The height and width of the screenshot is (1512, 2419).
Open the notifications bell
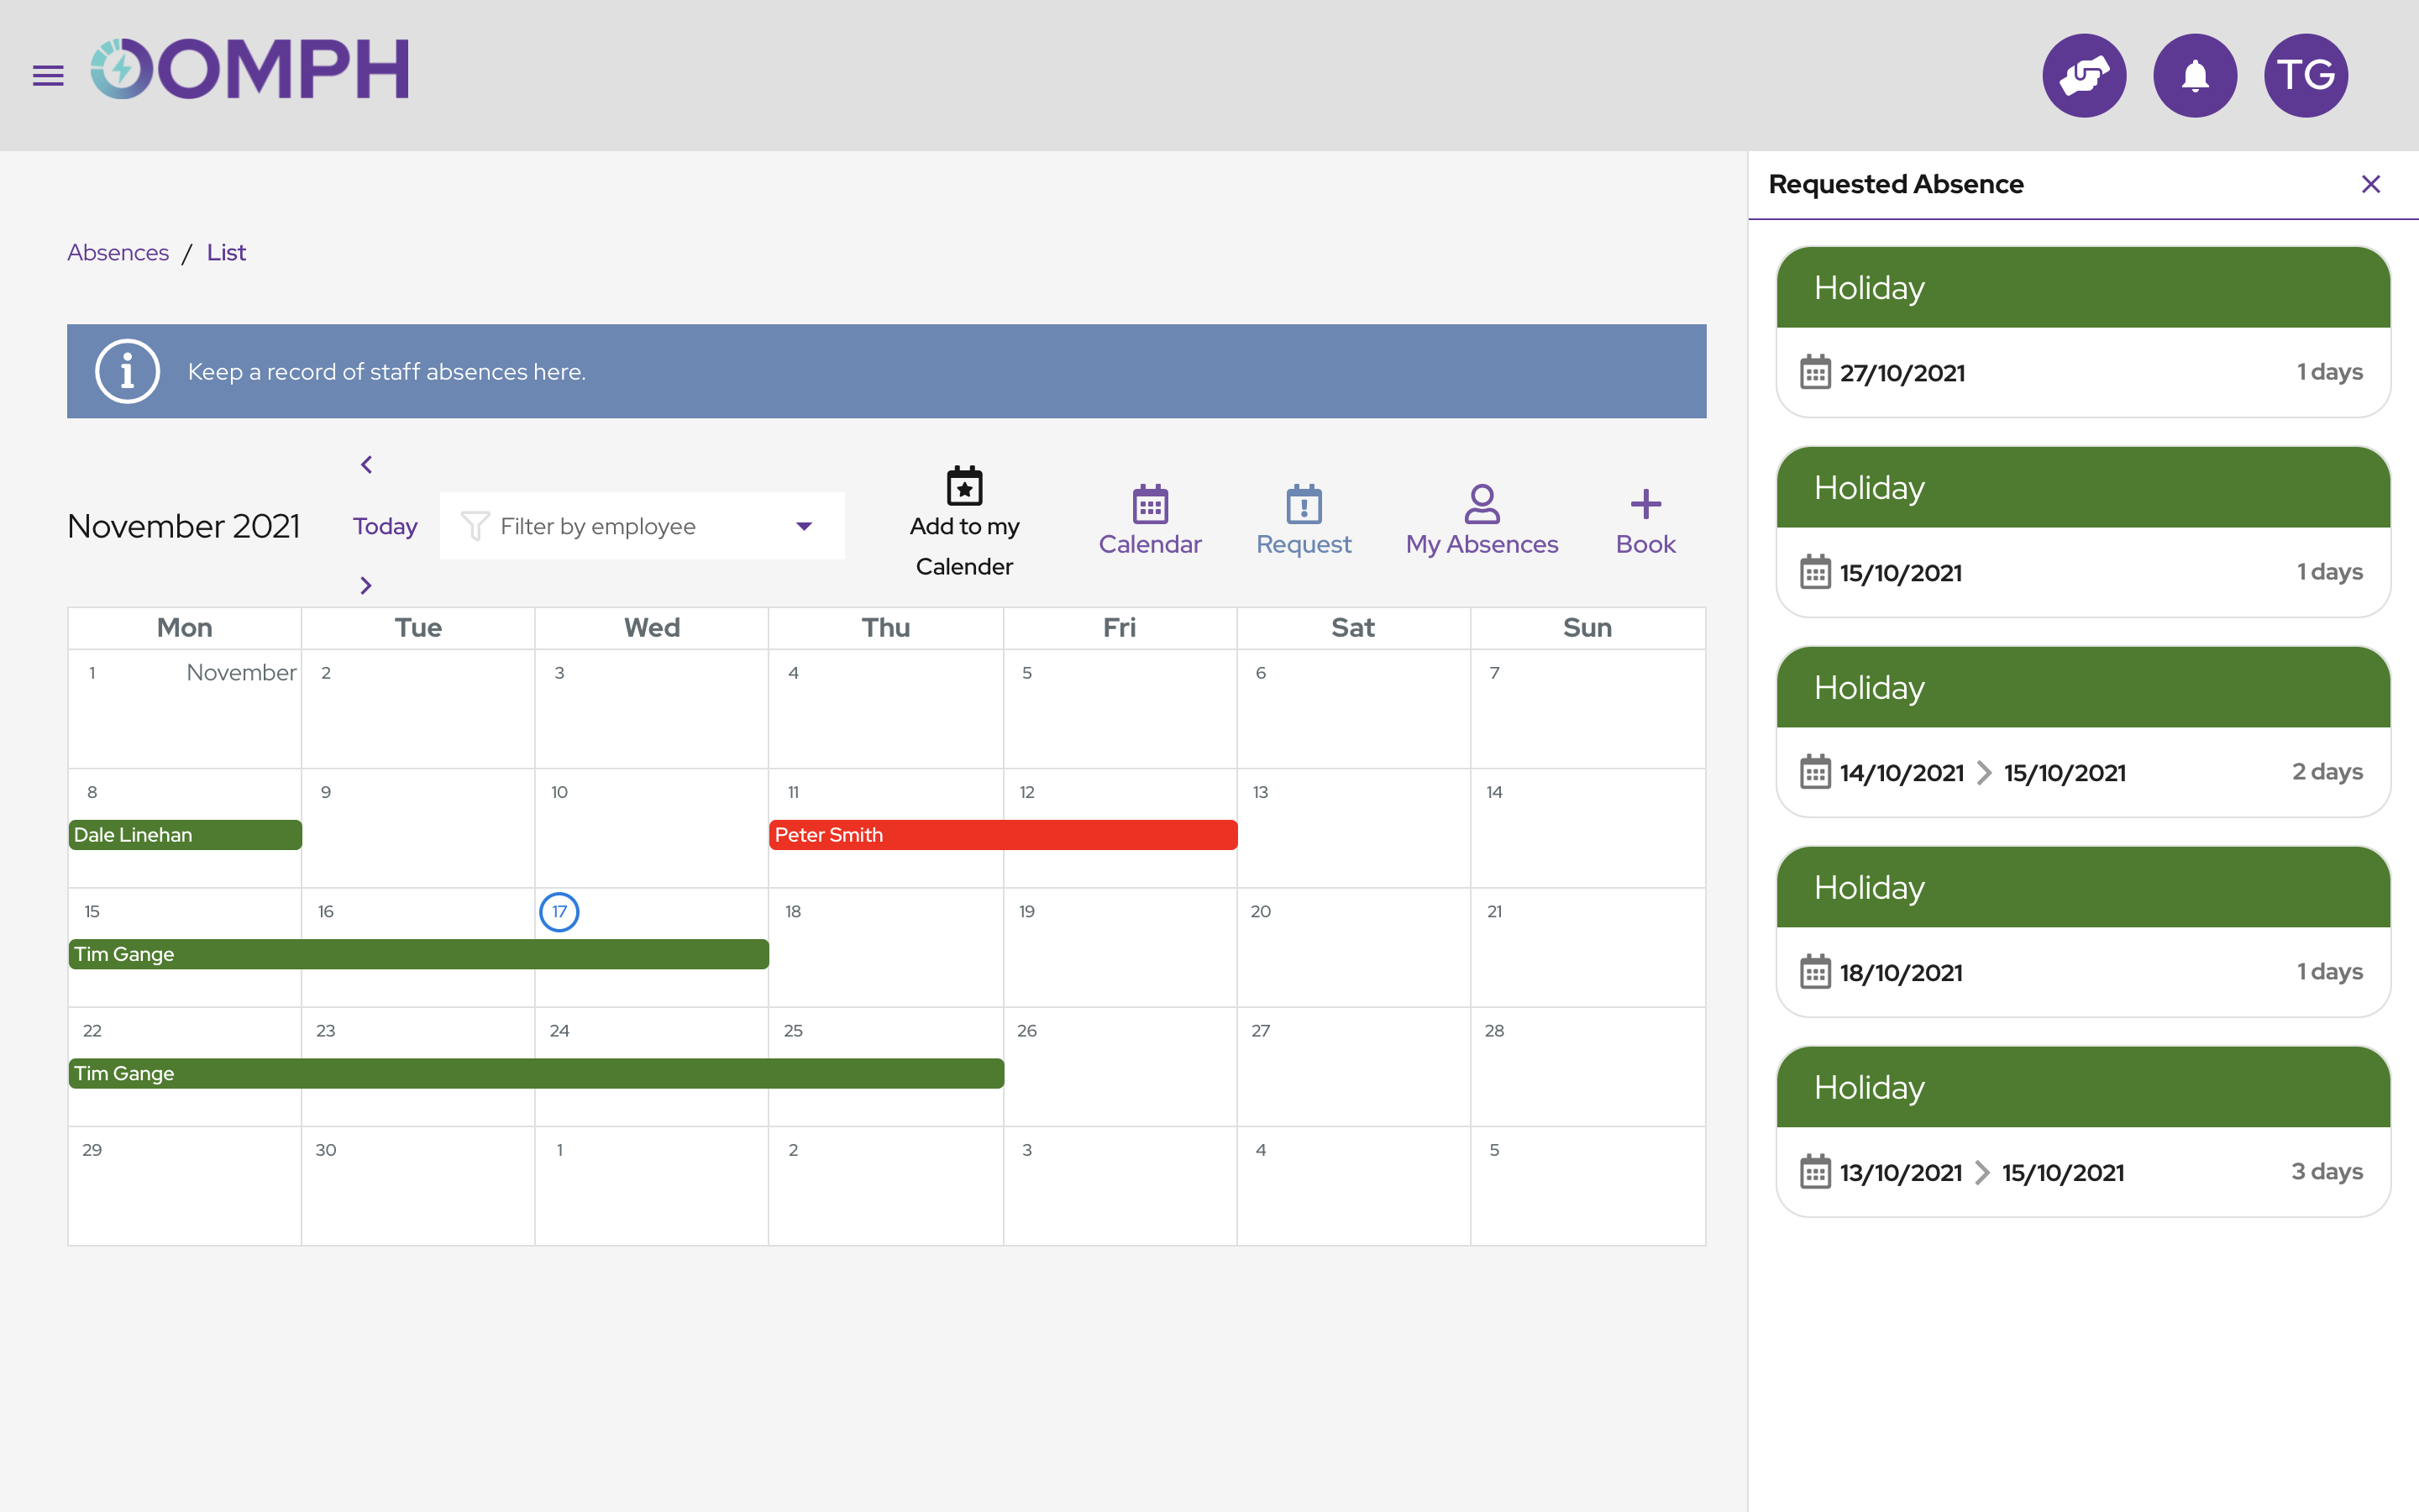[x=2194, y=75]
